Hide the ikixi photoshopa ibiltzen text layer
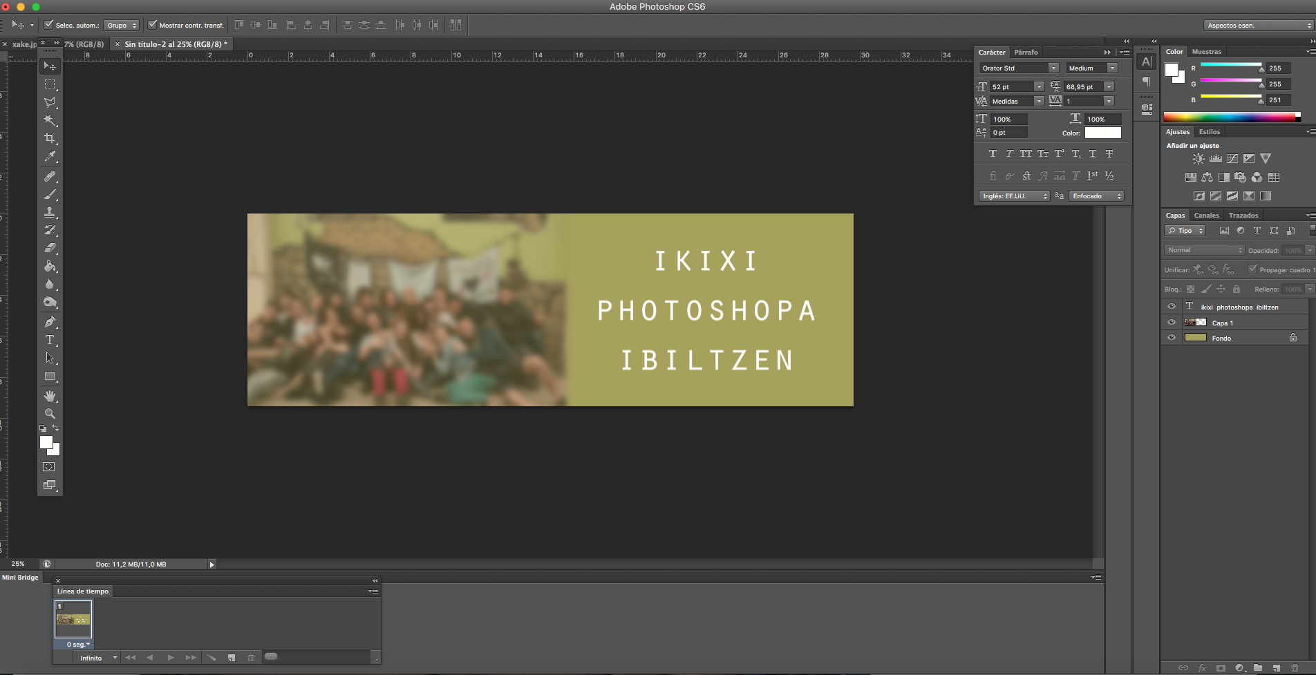The height and width of the screenshot is (675, 1316). (x=1172, y=307)
